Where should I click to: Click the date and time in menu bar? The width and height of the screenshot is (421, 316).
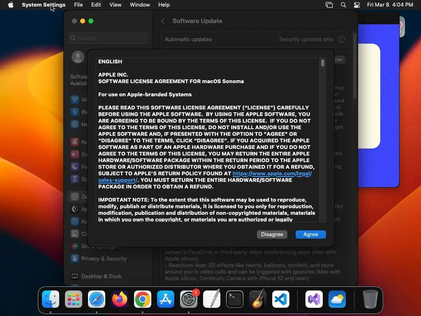(390, 5)
